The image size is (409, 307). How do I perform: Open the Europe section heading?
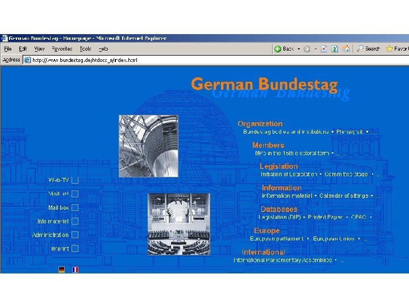[267, 230]
